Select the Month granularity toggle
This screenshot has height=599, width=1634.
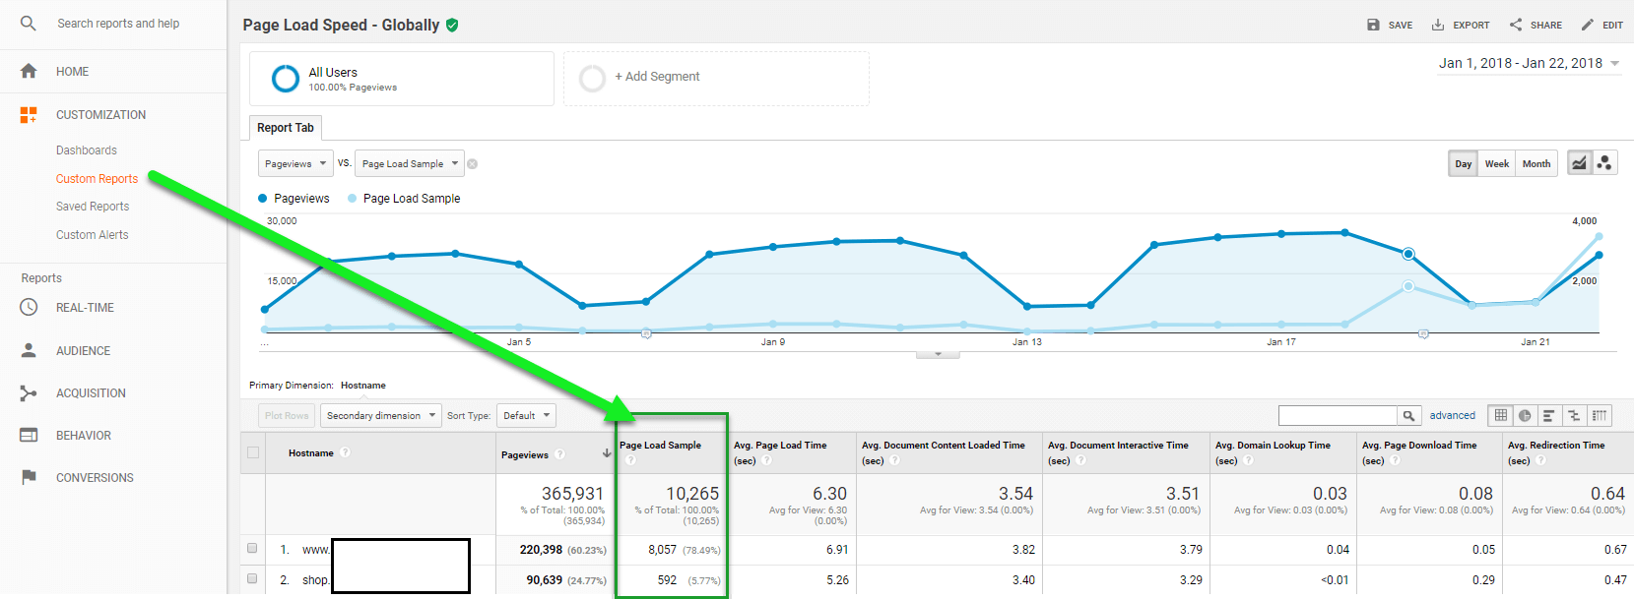pyautogui.click(x=1536, y=163)
